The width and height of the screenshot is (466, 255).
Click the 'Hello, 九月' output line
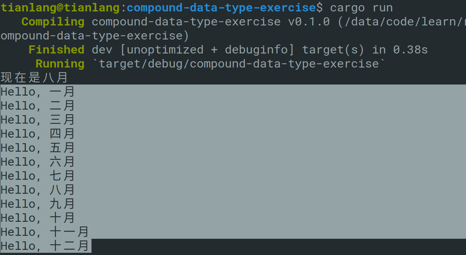[x=38, y=204]
